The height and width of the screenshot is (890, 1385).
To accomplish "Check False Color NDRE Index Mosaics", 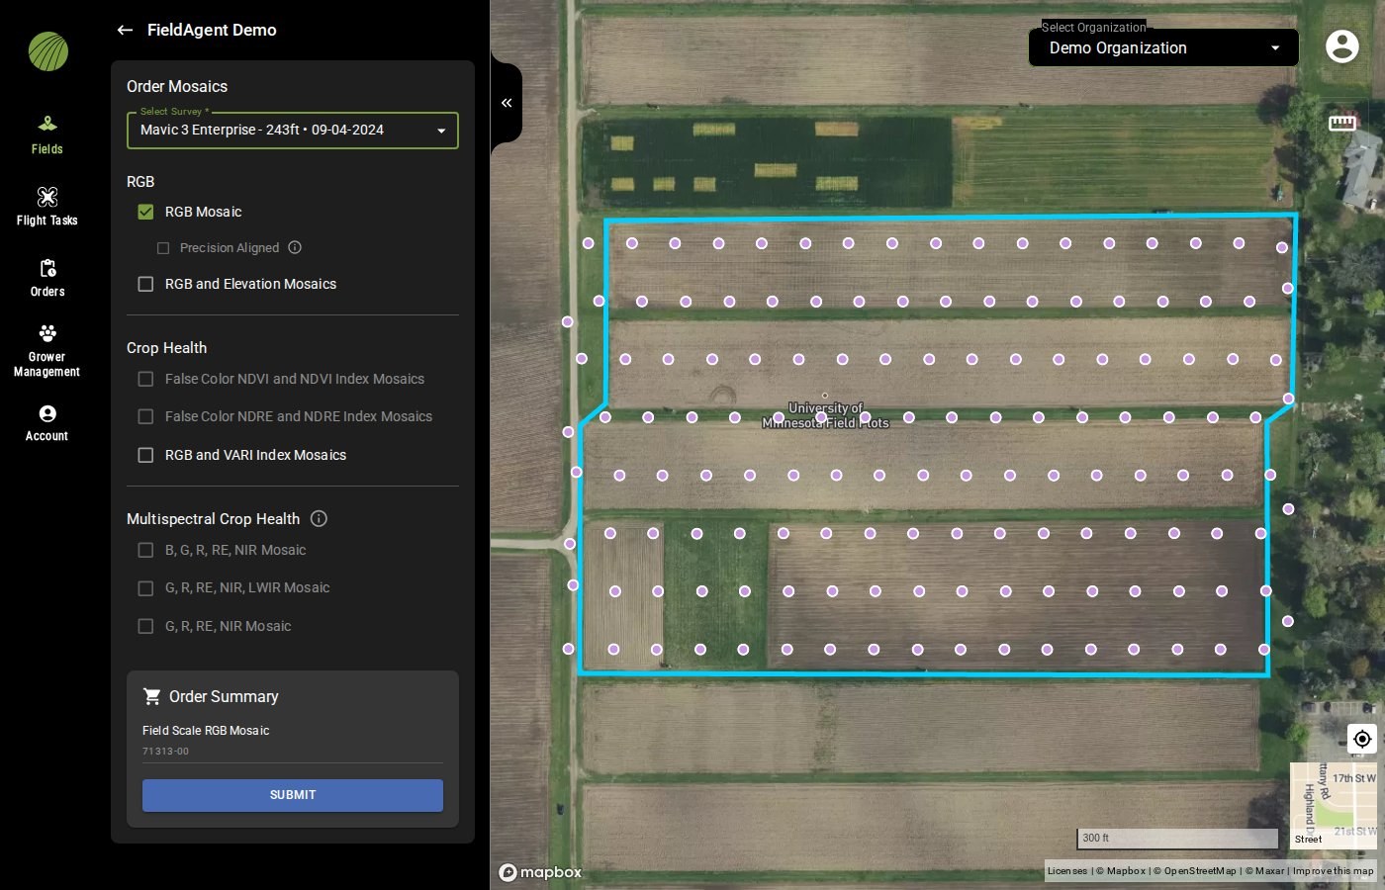I will click(x=145, y=416).
